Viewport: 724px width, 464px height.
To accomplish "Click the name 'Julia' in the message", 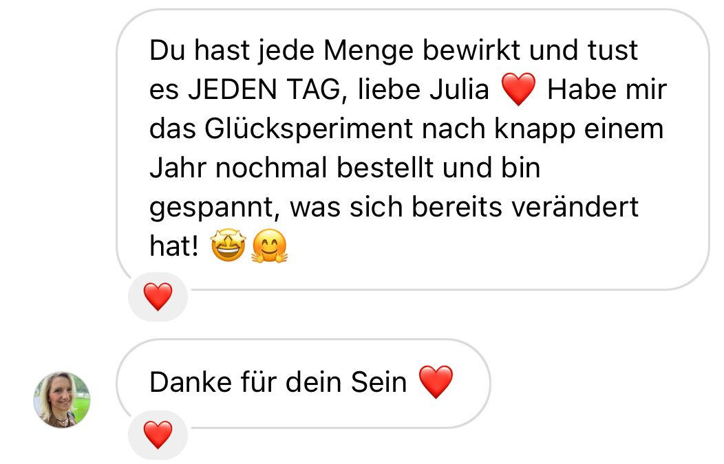I will tap(459, 89).
